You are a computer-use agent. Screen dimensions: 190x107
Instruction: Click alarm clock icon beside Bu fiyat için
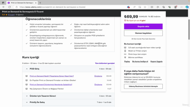tap(125, 21)
